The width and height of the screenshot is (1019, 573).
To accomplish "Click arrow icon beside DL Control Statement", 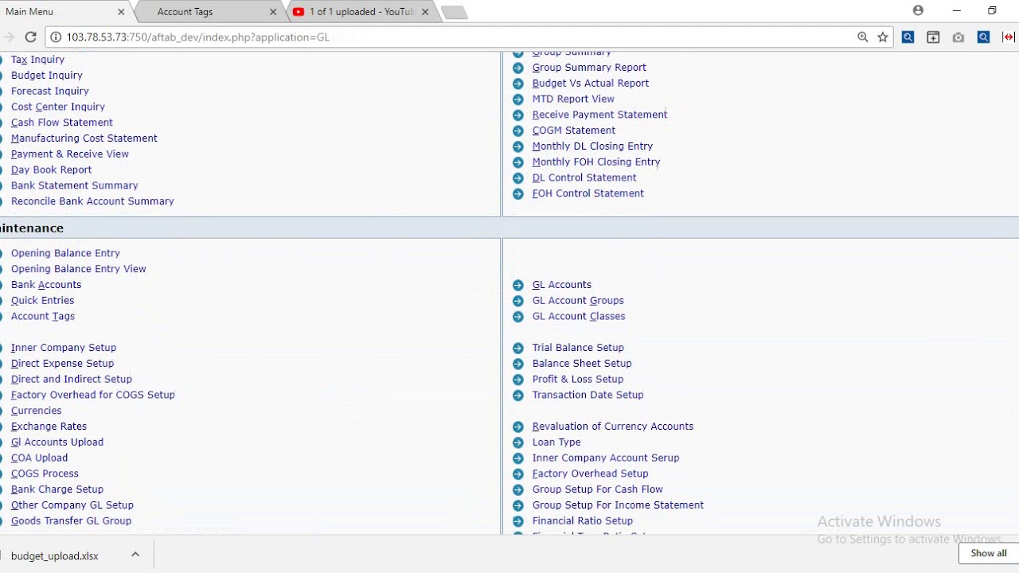I will [518, 178].
